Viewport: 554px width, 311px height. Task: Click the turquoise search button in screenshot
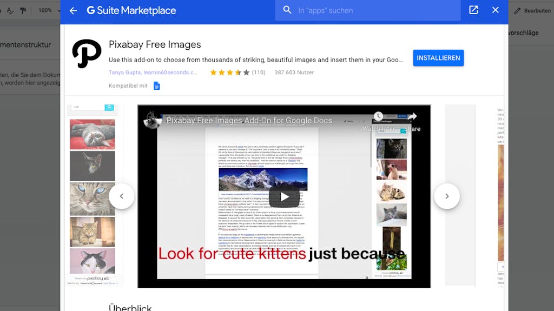tap(109, 107)
